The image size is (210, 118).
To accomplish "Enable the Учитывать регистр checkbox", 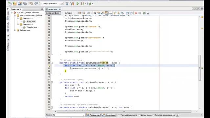I will click(119, 115).
